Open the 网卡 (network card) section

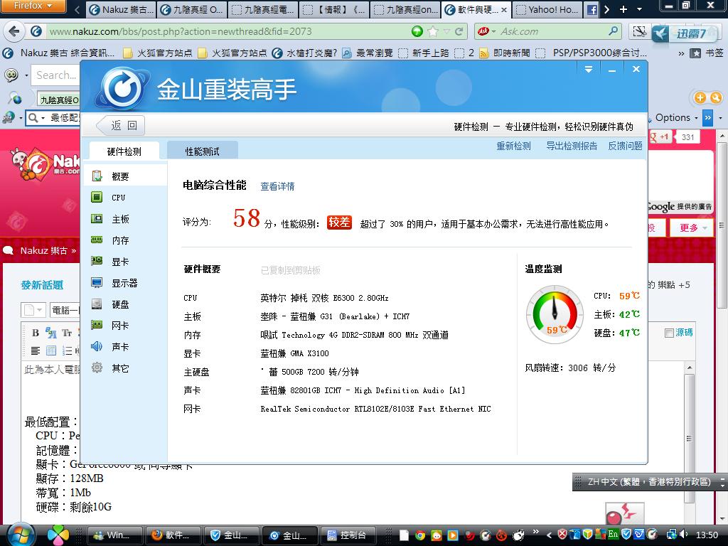click(x=119, y=326)
